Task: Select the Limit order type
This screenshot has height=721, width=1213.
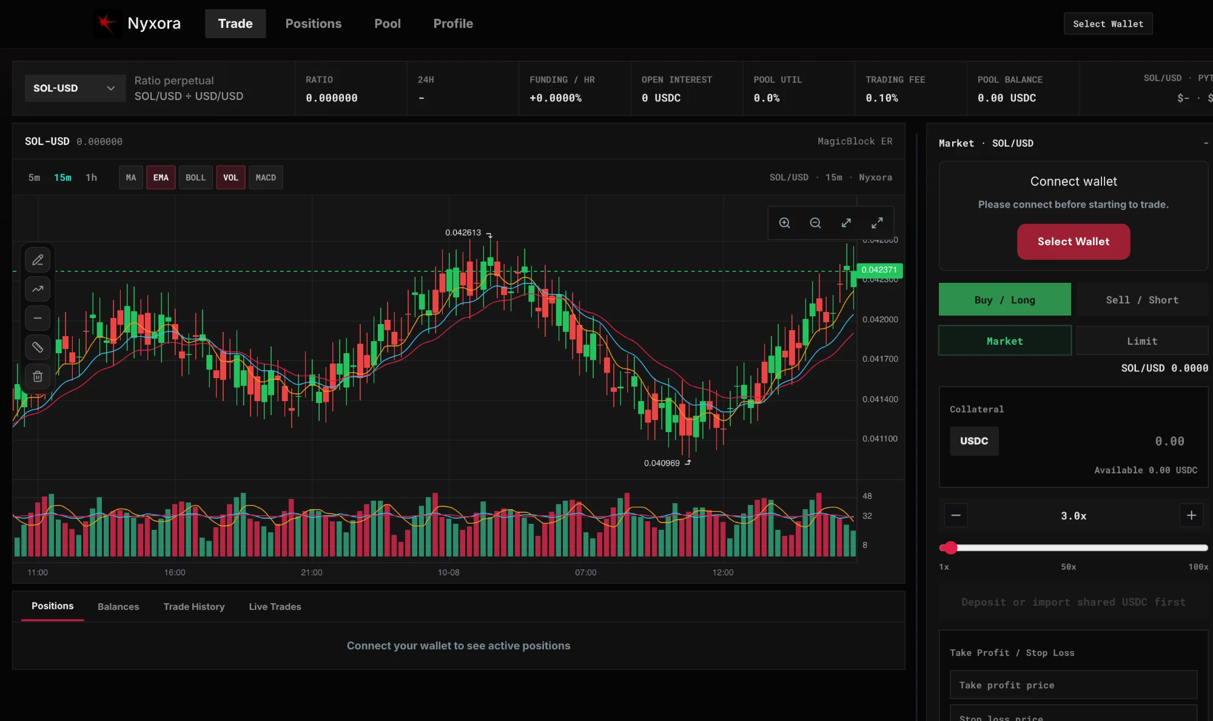Action: tap(1142, 340)
